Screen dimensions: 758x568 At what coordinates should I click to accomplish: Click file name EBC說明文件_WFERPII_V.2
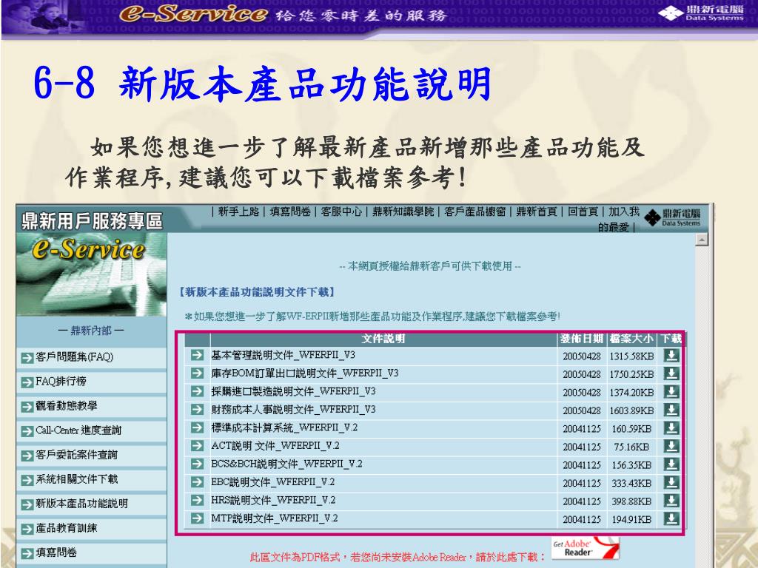pos(272,482)
